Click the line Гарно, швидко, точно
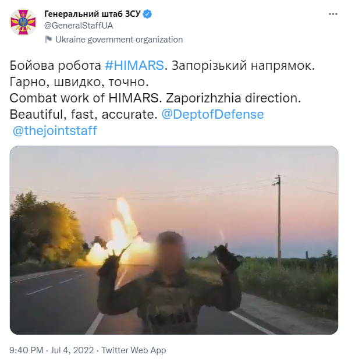 (x=79, y=81)
